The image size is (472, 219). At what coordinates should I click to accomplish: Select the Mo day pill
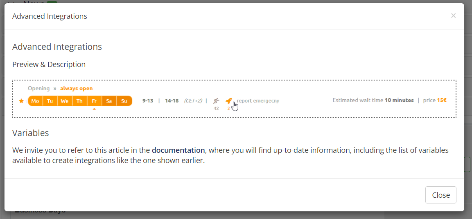[x=35, y=101]
